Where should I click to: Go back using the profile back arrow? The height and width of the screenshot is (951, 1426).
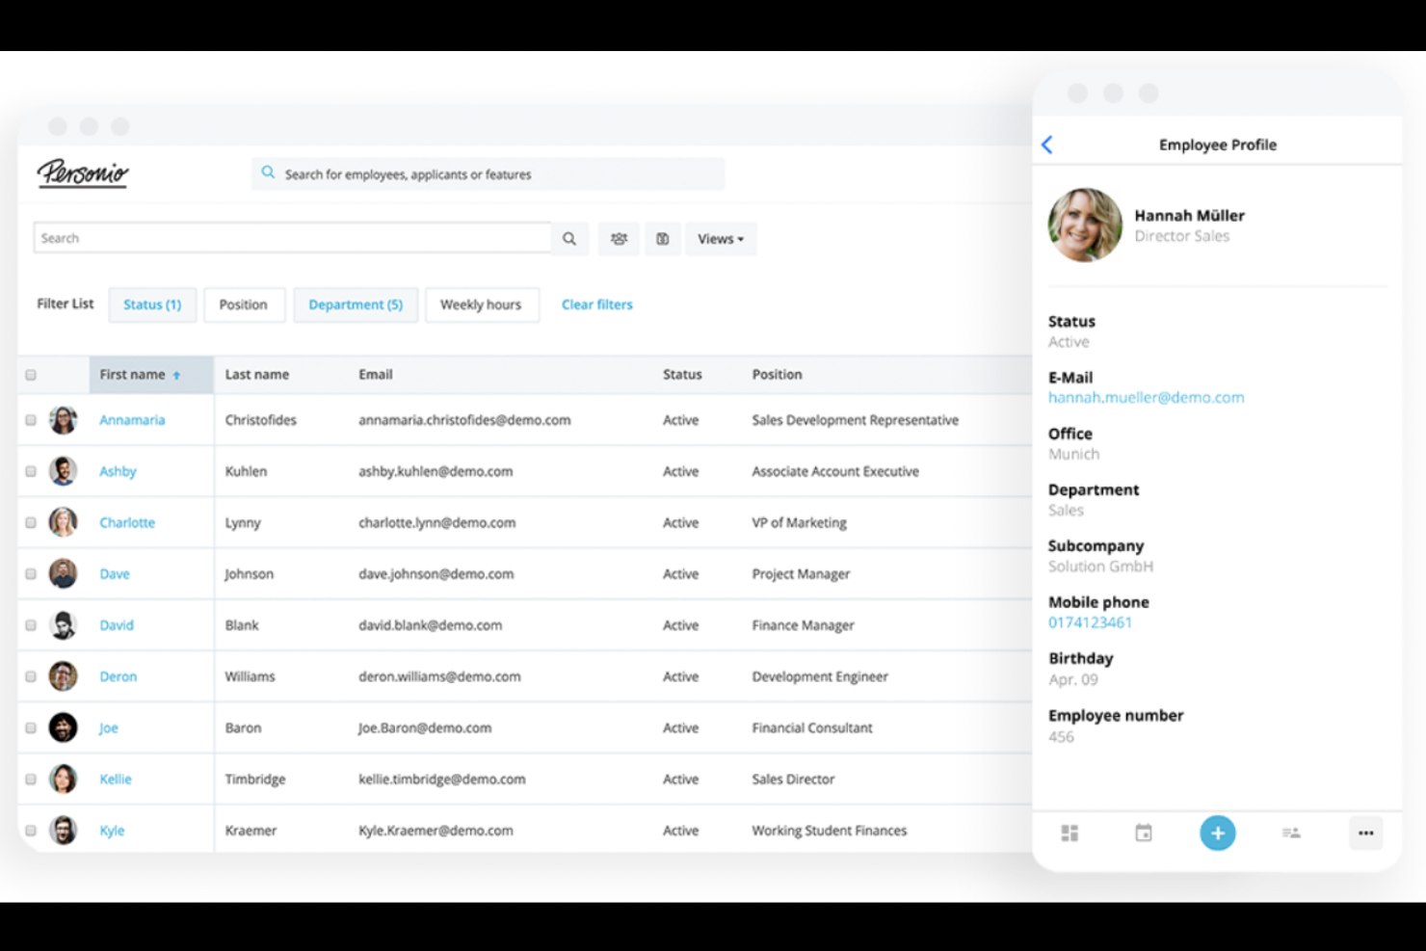[x=1047, y=145]
